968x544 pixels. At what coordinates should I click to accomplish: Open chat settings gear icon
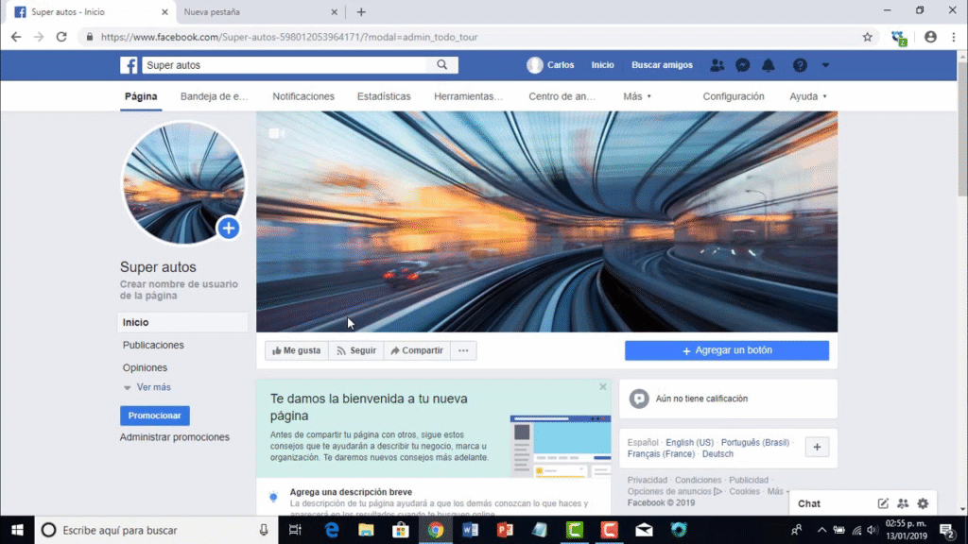click(x=923, y=503)
